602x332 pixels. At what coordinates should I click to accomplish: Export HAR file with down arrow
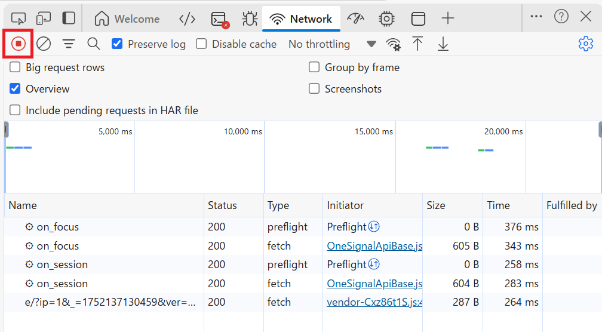[443, 44]
